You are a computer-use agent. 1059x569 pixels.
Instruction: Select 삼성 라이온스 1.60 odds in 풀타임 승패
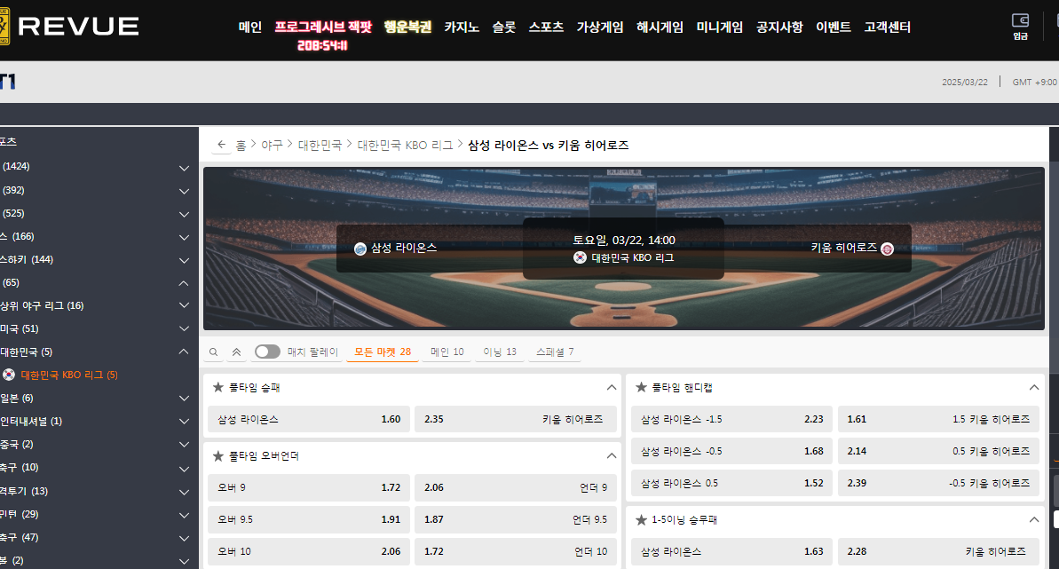[308, 419]
